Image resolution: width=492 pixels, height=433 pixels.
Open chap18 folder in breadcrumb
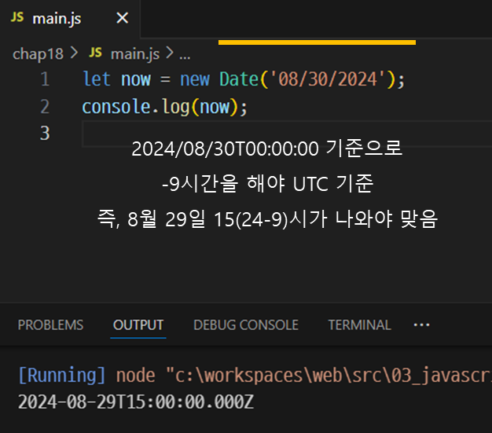[38, 54]
